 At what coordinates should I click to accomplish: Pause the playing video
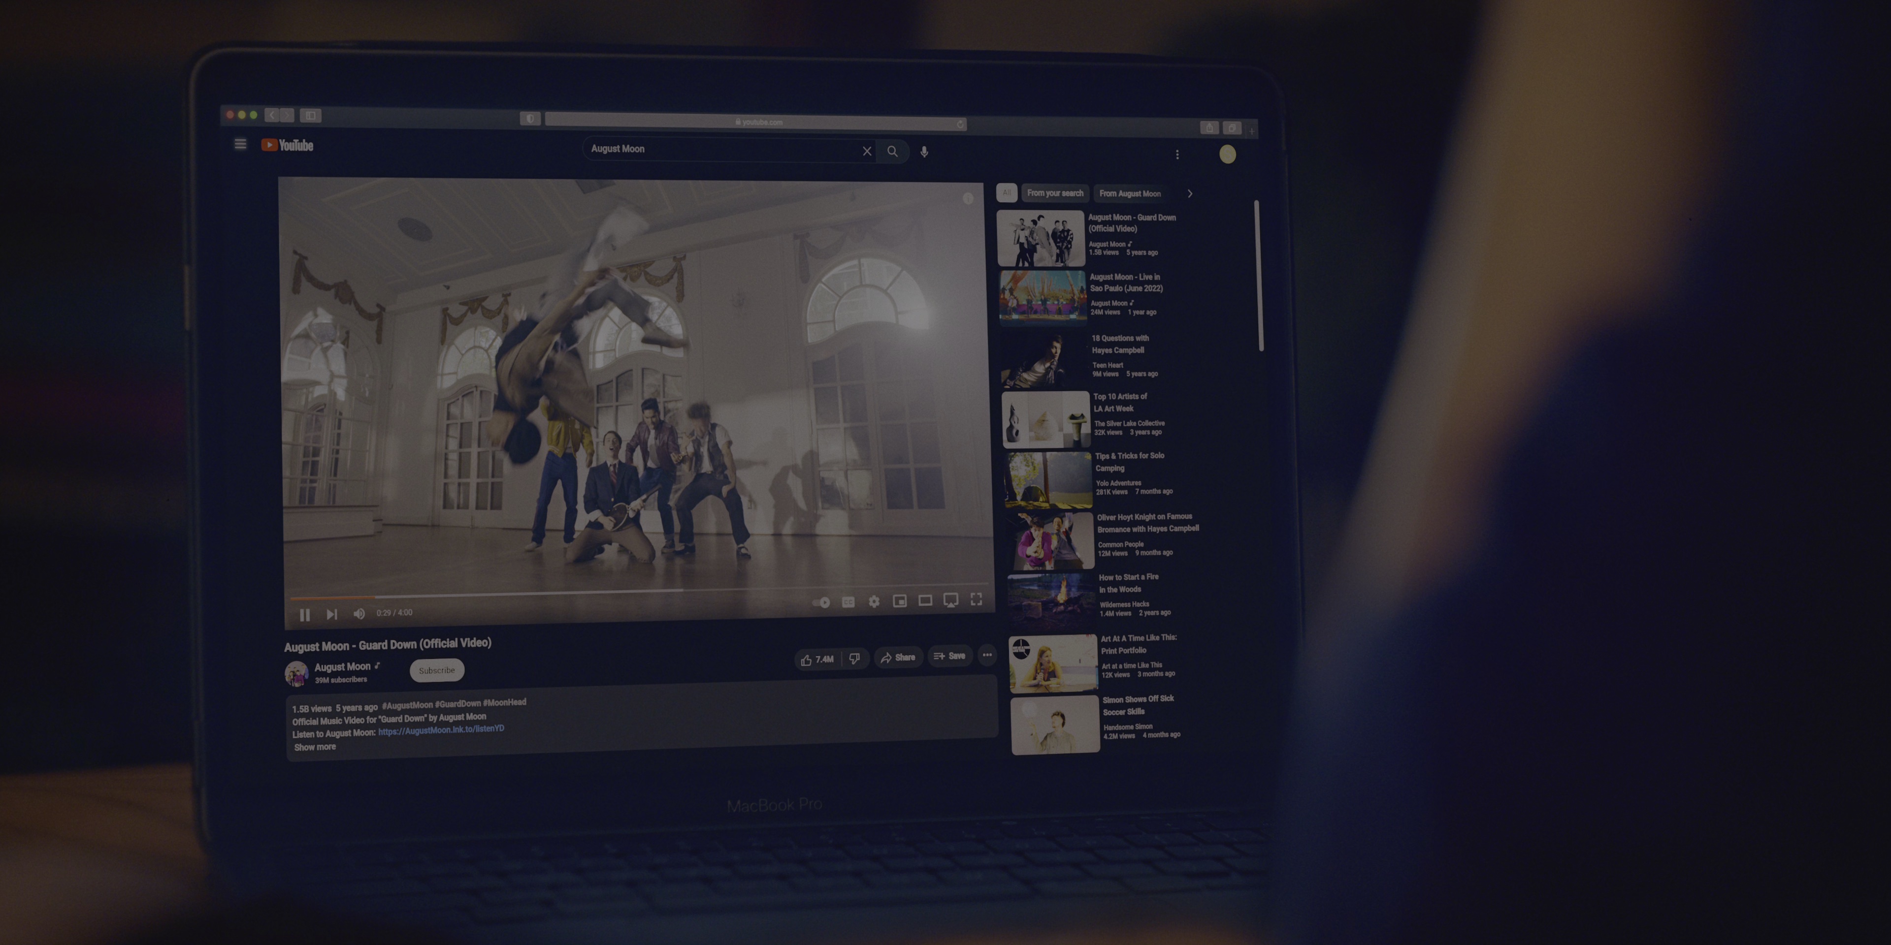tap(305, 615)
